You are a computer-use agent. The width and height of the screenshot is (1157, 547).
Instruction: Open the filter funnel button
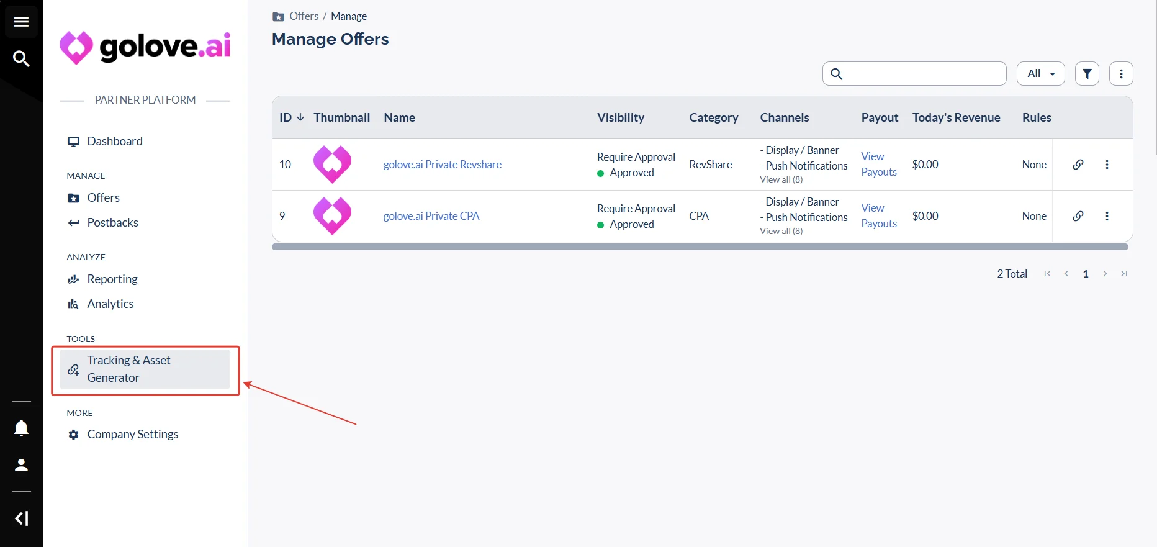[x=1087, y=74]
